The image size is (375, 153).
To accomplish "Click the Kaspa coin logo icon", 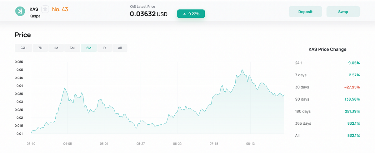I will 20,11.
